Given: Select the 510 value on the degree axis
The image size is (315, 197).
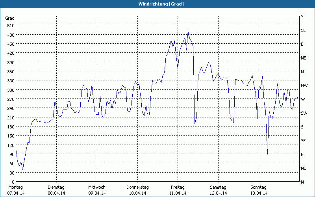Looking at the screenshot, I should pyautogui.click(x=11, y=26).
